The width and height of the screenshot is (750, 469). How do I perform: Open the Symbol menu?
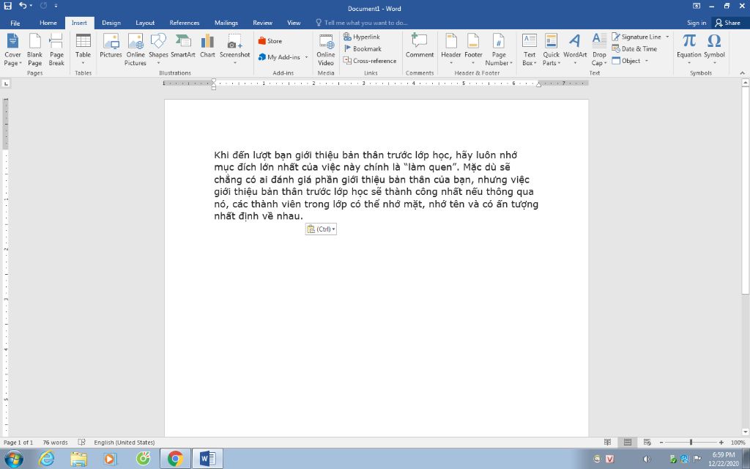coord(714,50)
